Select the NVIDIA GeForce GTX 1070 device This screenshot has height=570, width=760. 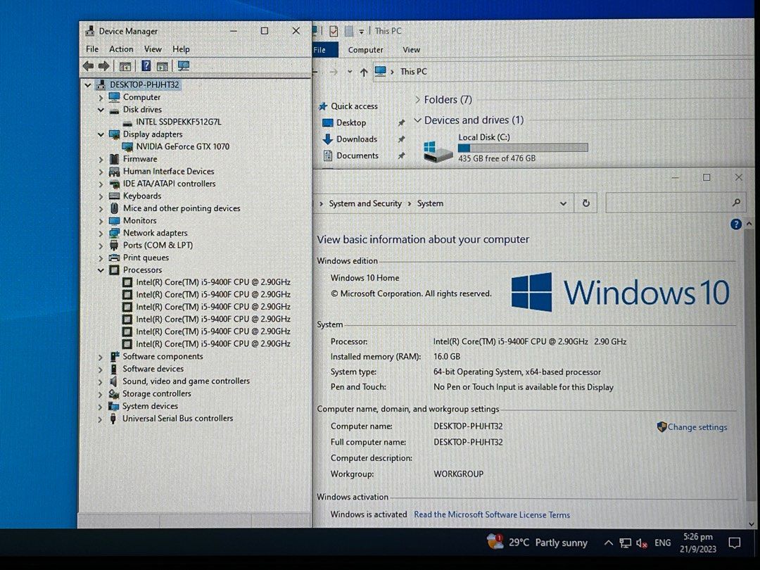point(182,146)
